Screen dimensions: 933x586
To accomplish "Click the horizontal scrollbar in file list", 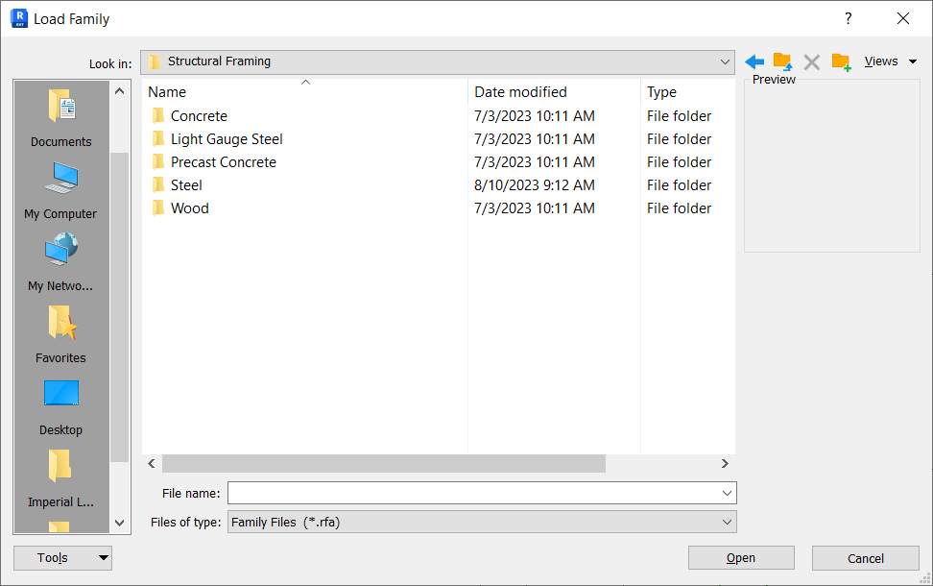I will point(384,464).
